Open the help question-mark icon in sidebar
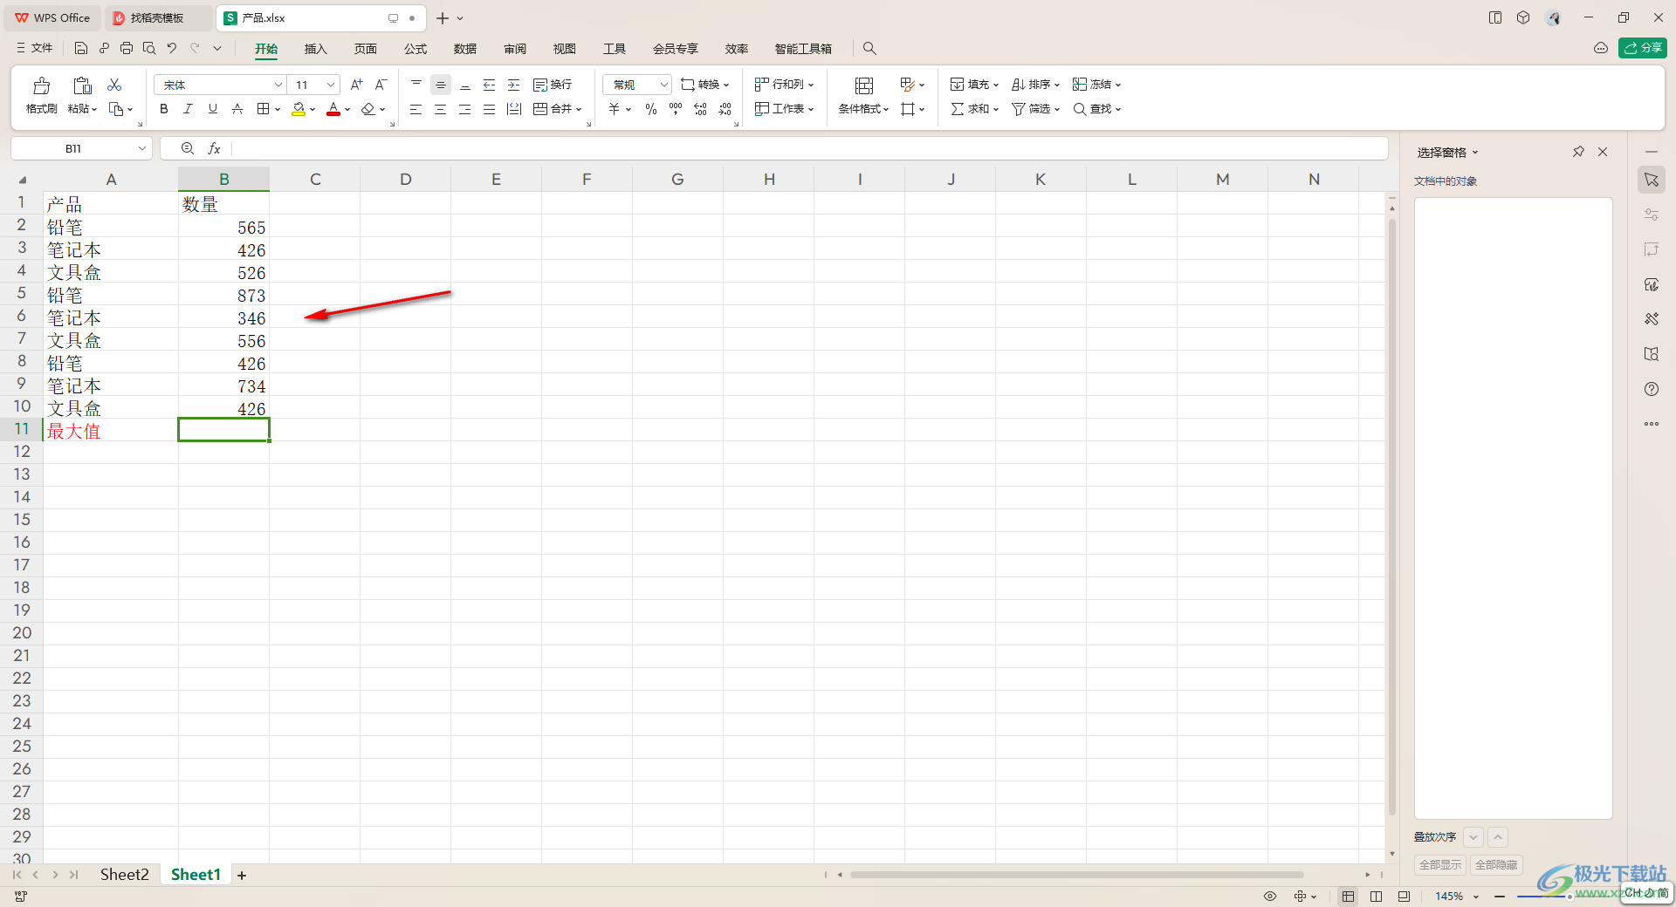The width and height of the screenshot is (1676, 907). [1652, 389]
